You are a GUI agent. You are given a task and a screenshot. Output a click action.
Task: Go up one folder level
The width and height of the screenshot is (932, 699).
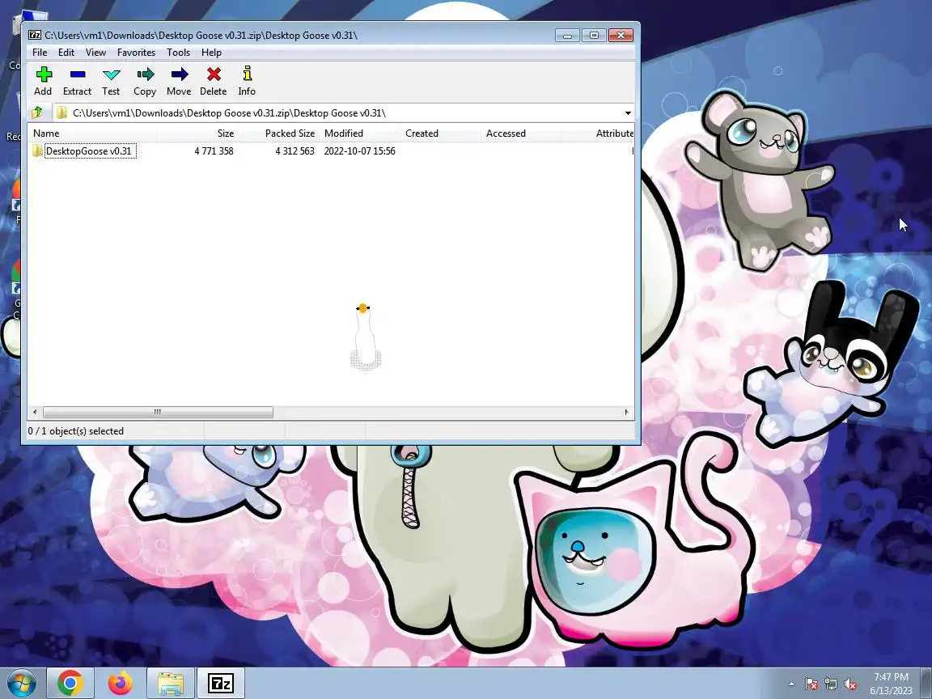pos(37,112)
